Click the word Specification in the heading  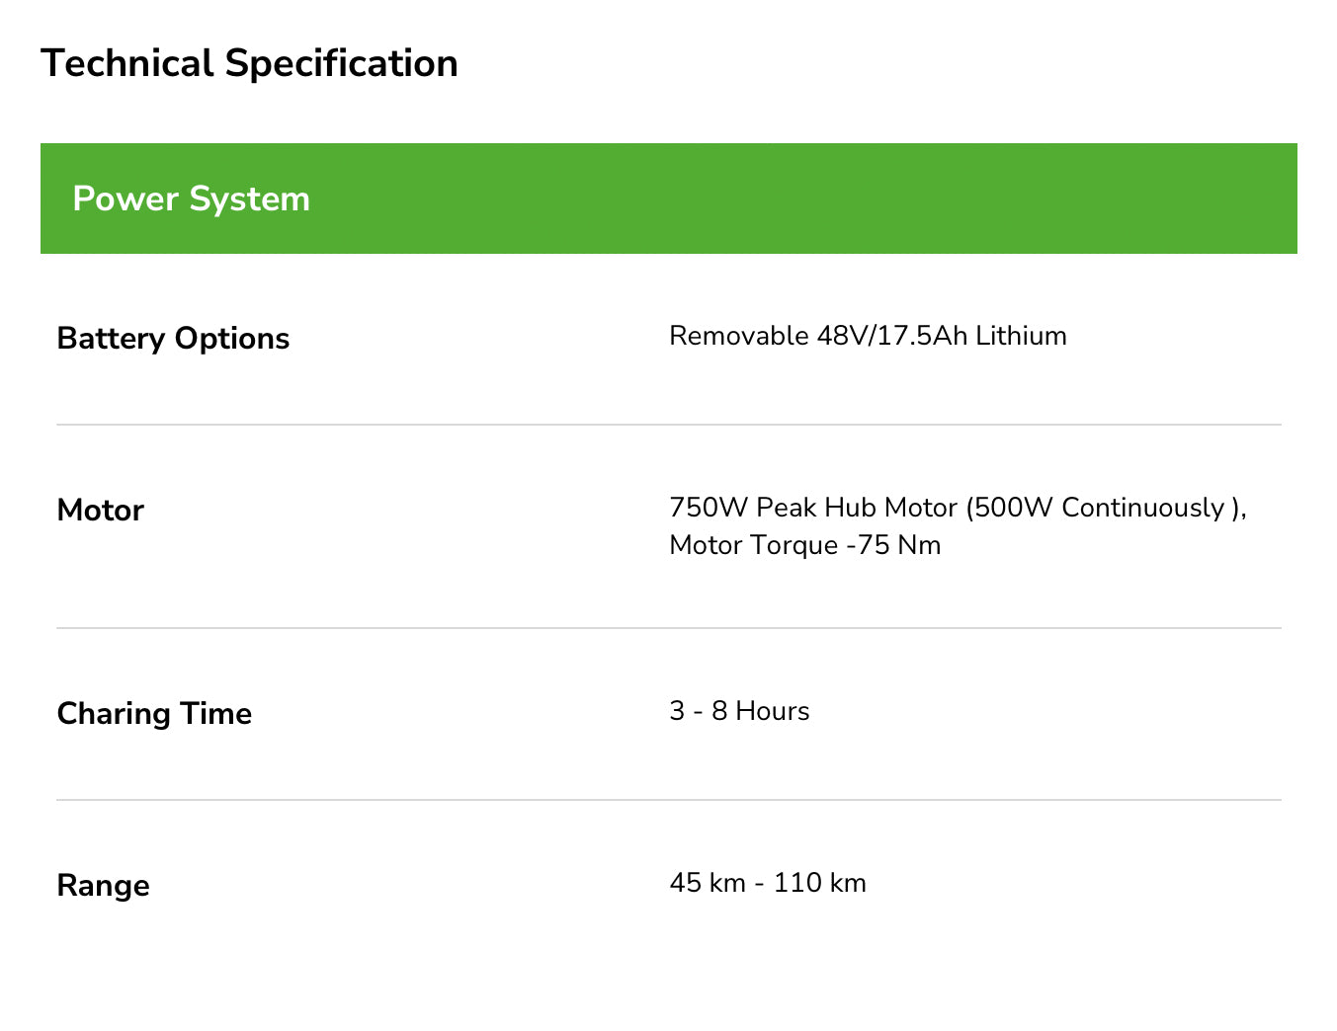click(x=341, y=64)
